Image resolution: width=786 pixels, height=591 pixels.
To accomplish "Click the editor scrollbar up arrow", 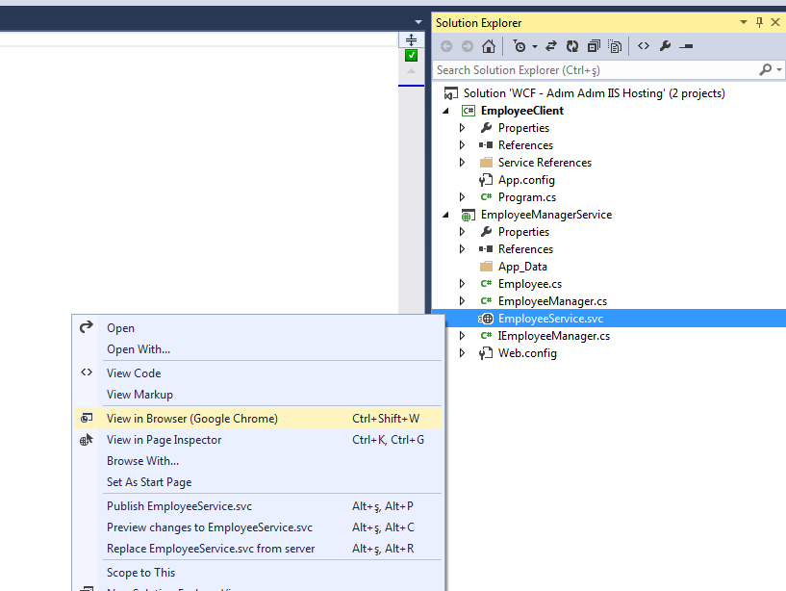I will (411, 71).
